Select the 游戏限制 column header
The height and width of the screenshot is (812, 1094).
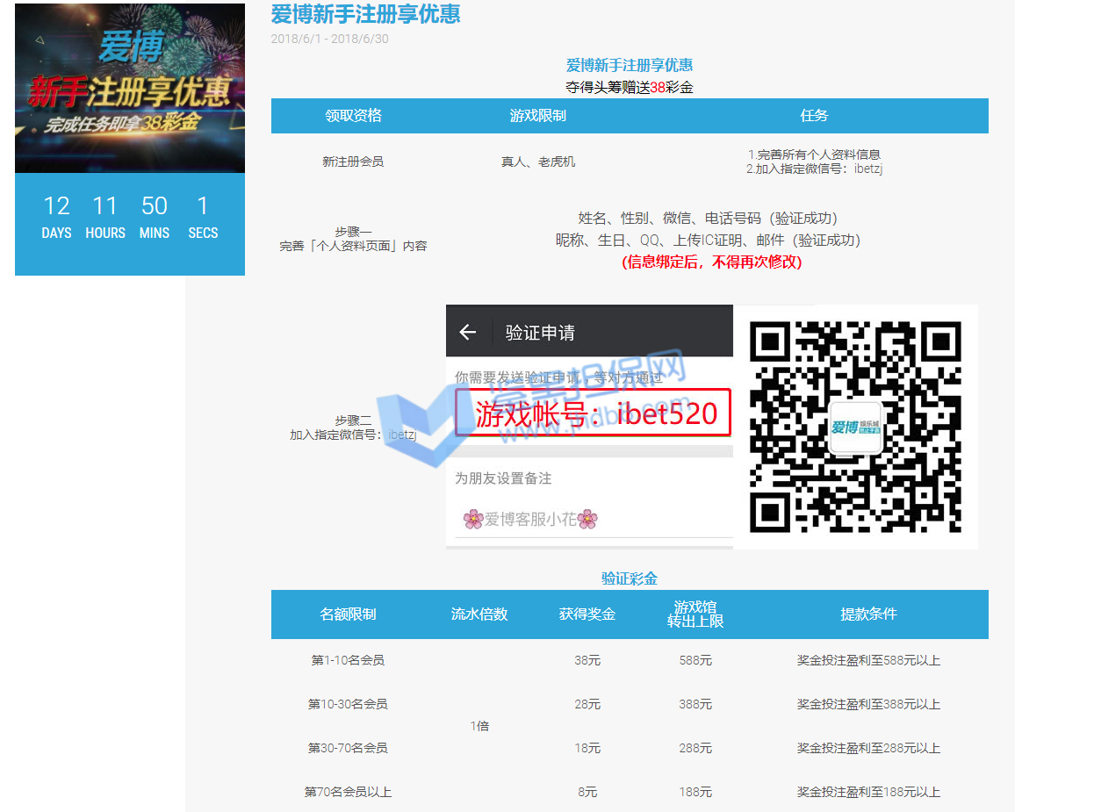537,116
